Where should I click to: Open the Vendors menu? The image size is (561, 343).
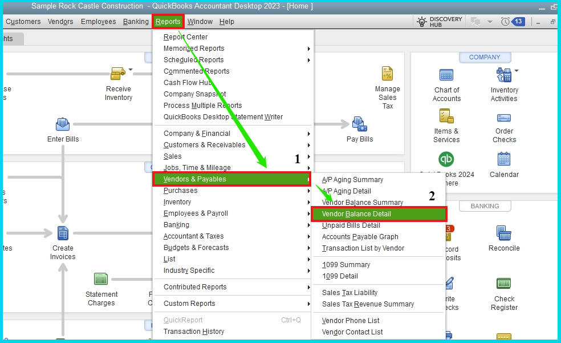coord(60,22)
